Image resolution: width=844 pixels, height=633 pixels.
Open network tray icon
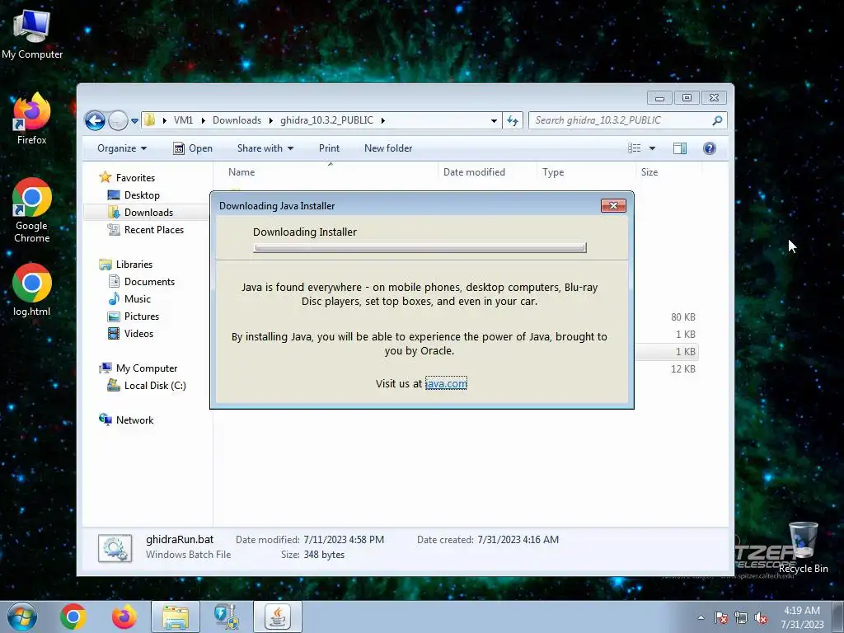point(741,617)
